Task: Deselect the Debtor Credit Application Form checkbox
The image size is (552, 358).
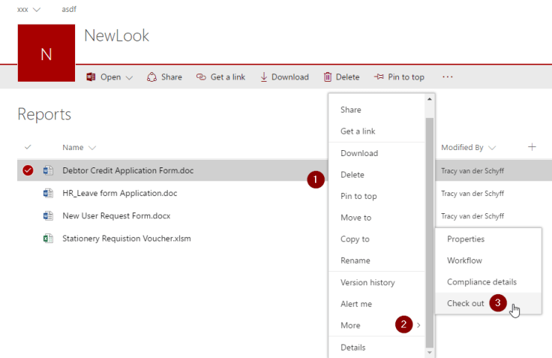Action: click(x=28, y=170)
